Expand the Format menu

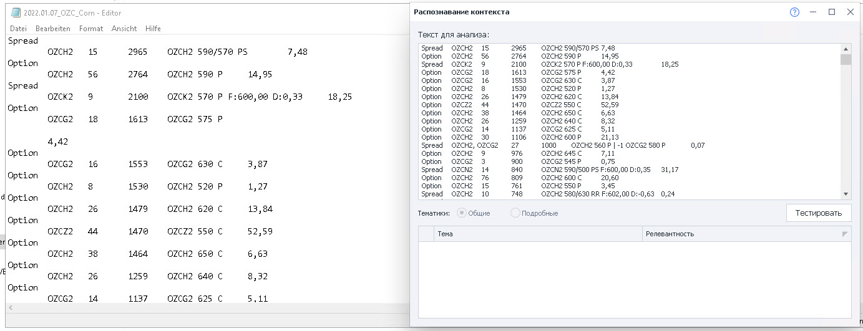click(91, 29)
